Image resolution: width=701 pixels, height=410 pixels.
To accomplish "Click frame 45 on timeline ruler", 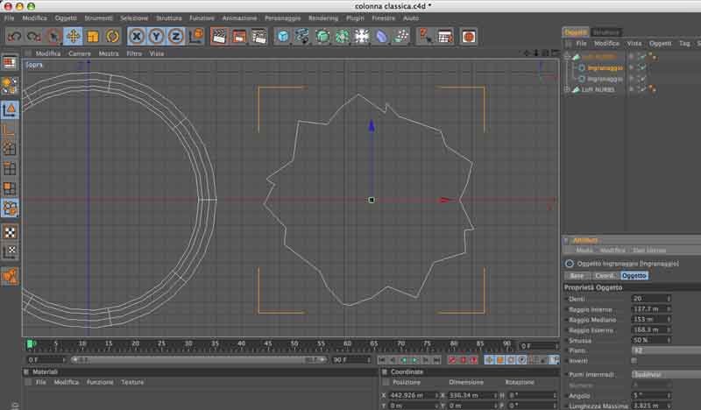I will (267, 344).
